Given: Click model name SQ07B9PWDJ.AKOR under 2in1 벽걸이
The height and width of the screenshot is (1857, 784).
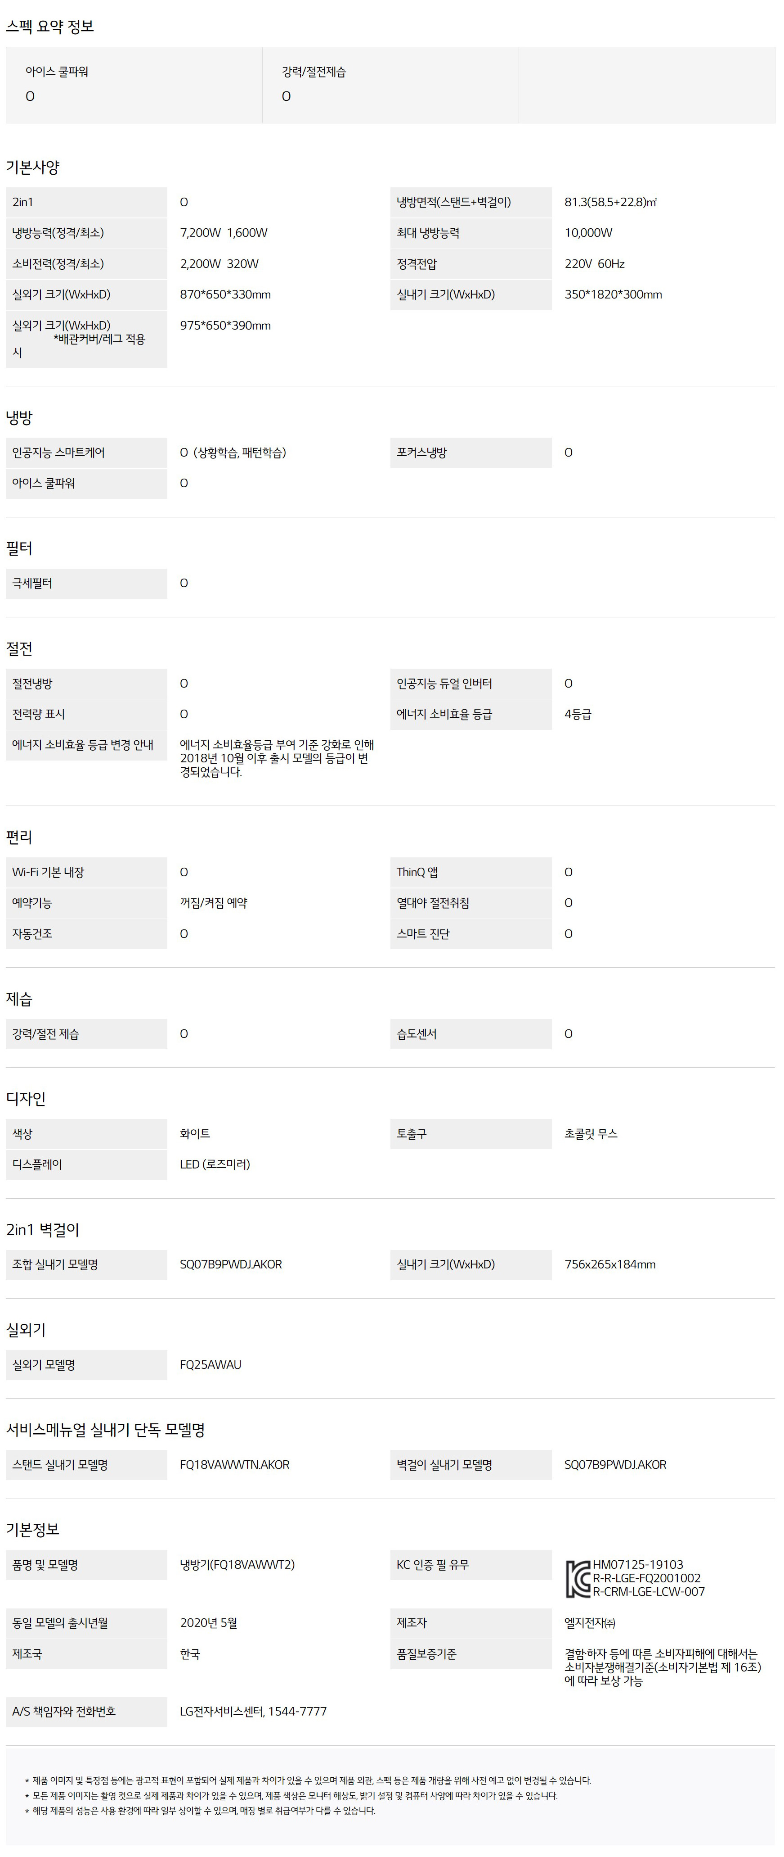Looking at the screenshot, I should coord(231,1264).
